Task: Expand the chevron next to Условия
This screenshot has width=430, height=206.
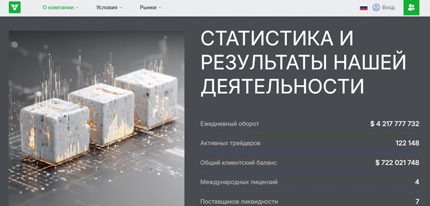Action: click(x=121, y=8)
